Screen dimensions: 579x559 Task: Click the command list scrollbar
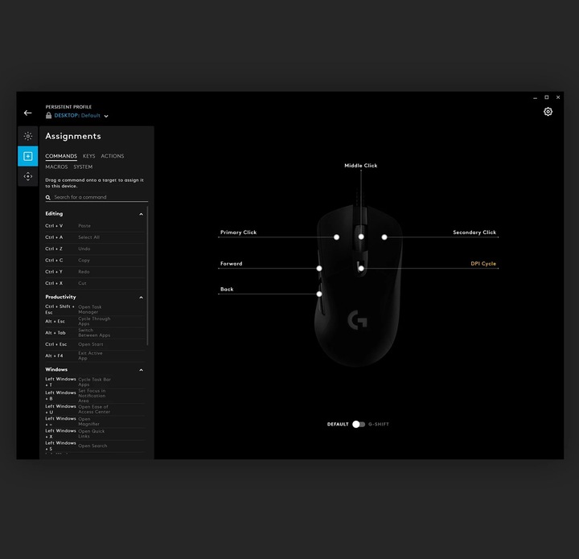tap(147, 276)
